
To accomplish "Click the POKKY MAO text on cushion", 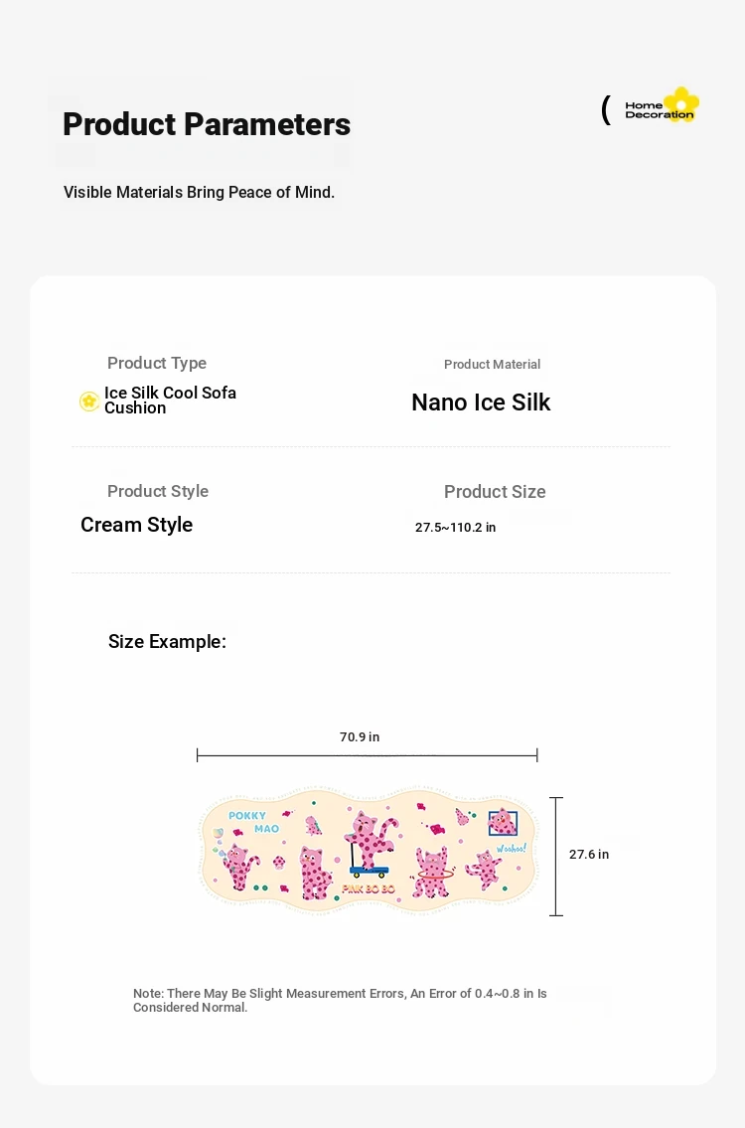I will (x=253, y=822).
